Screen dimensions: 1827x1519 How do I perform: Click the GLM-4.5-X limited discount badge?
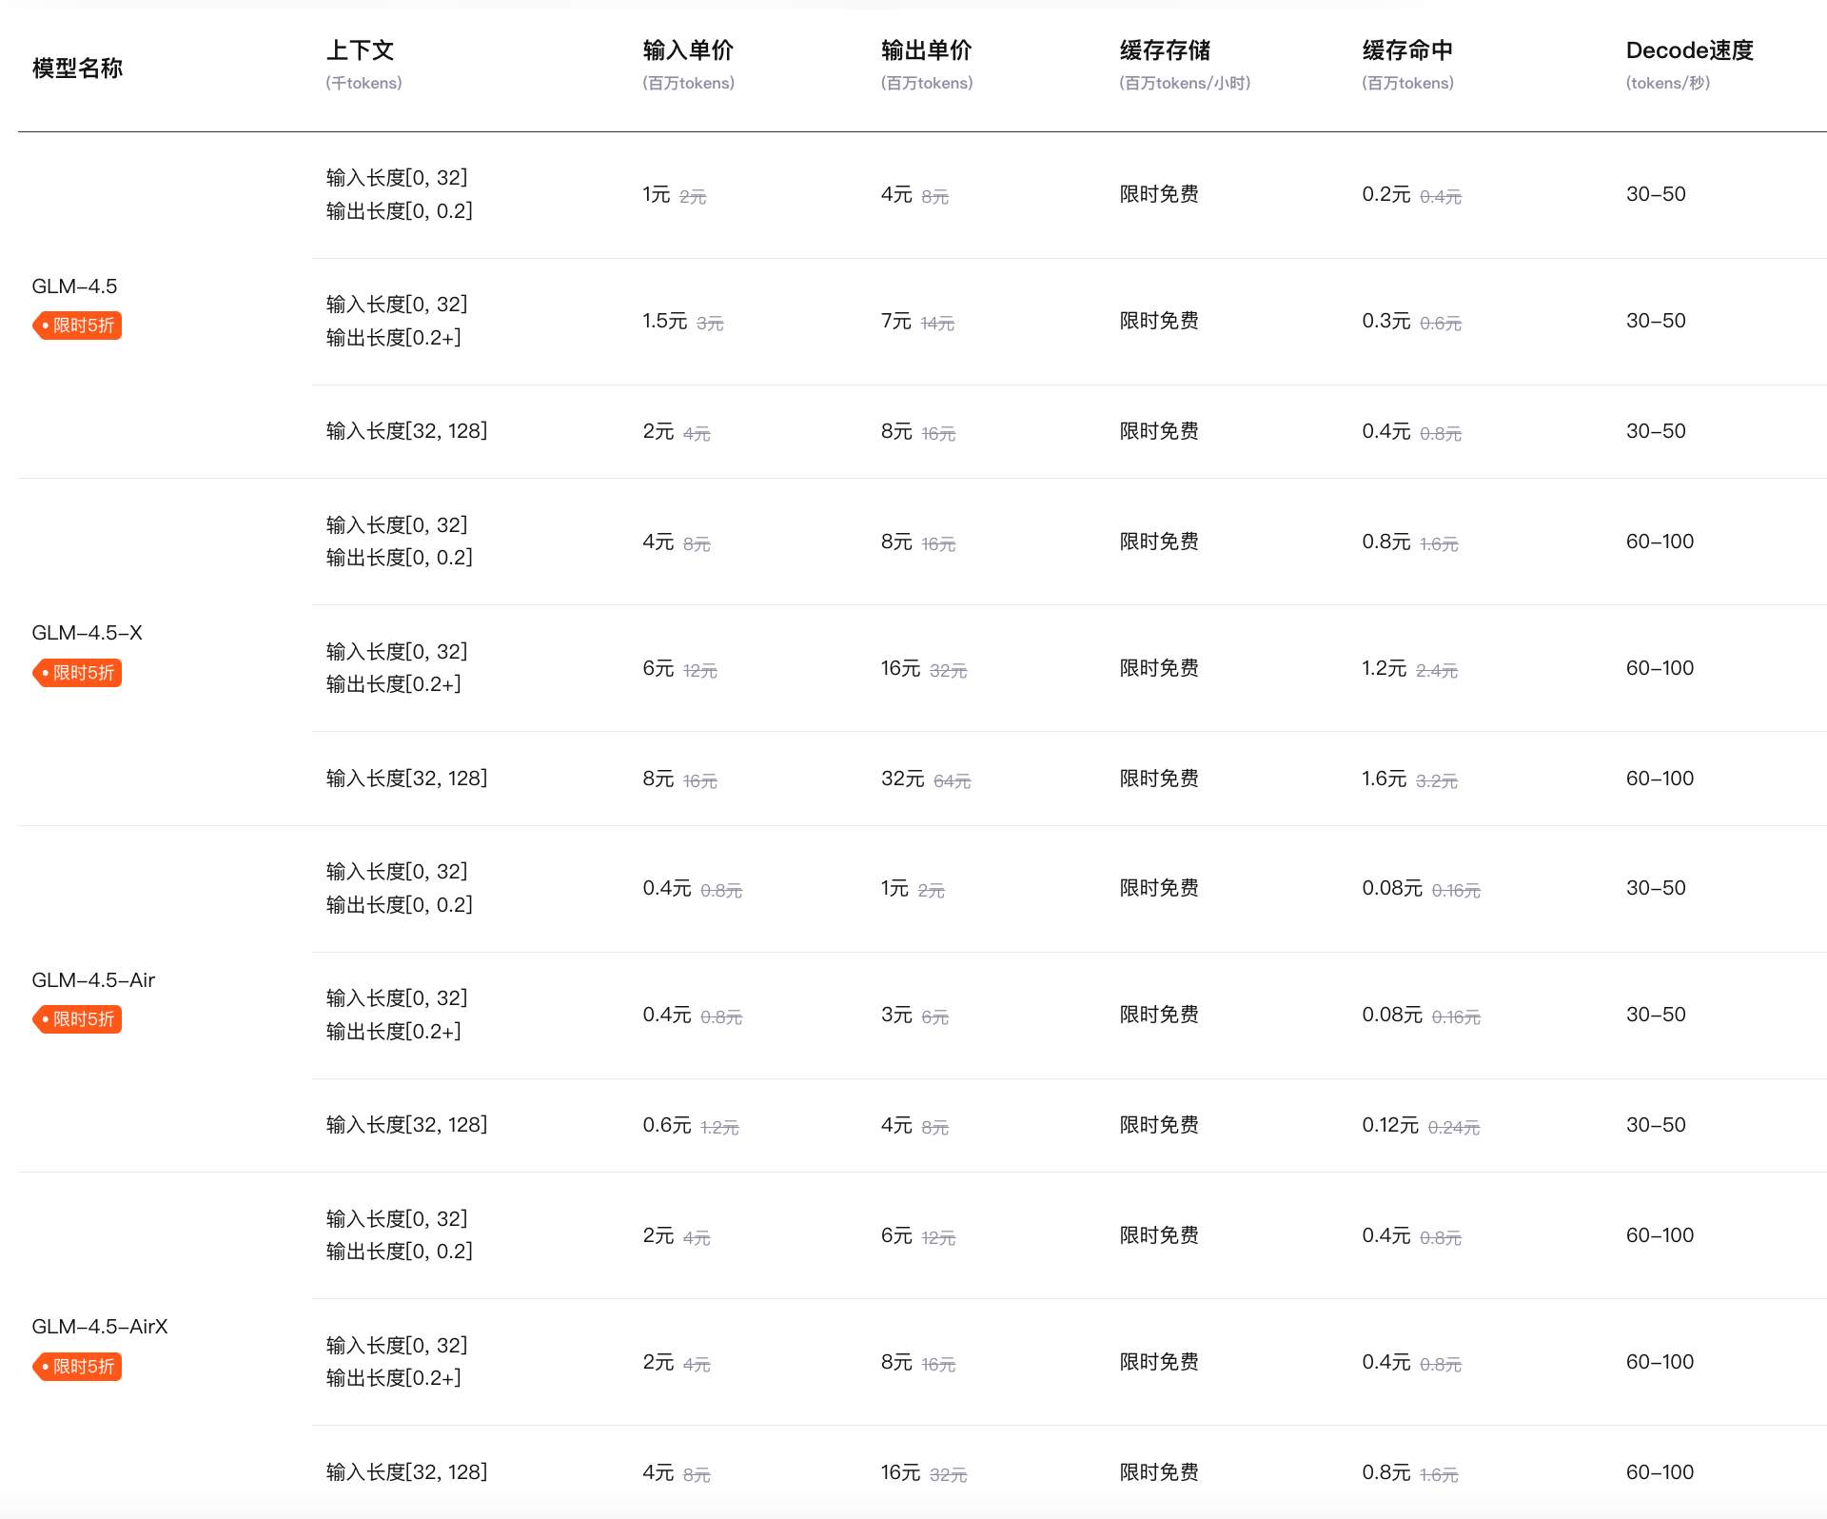click(x=77, y=673)
